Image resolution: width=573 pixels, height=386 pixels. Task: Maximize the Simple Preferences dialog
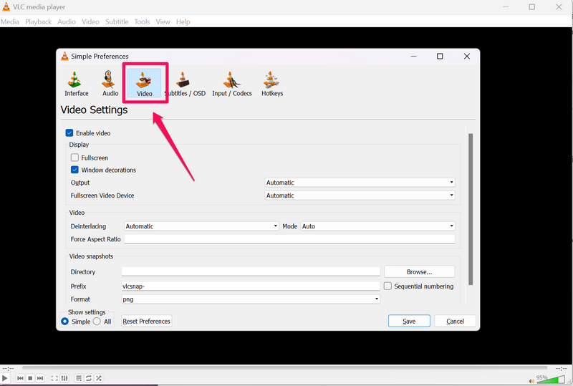click(440, 56)
